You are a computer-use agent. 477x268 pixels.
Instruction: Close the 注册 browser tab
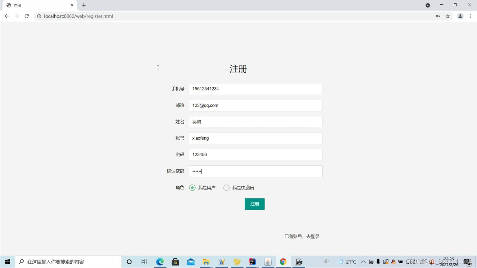click(72, 5)
